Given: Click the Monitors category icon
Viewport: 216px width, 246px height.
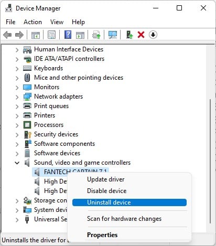Looking at the screenshot, I should tap(27, 87).
